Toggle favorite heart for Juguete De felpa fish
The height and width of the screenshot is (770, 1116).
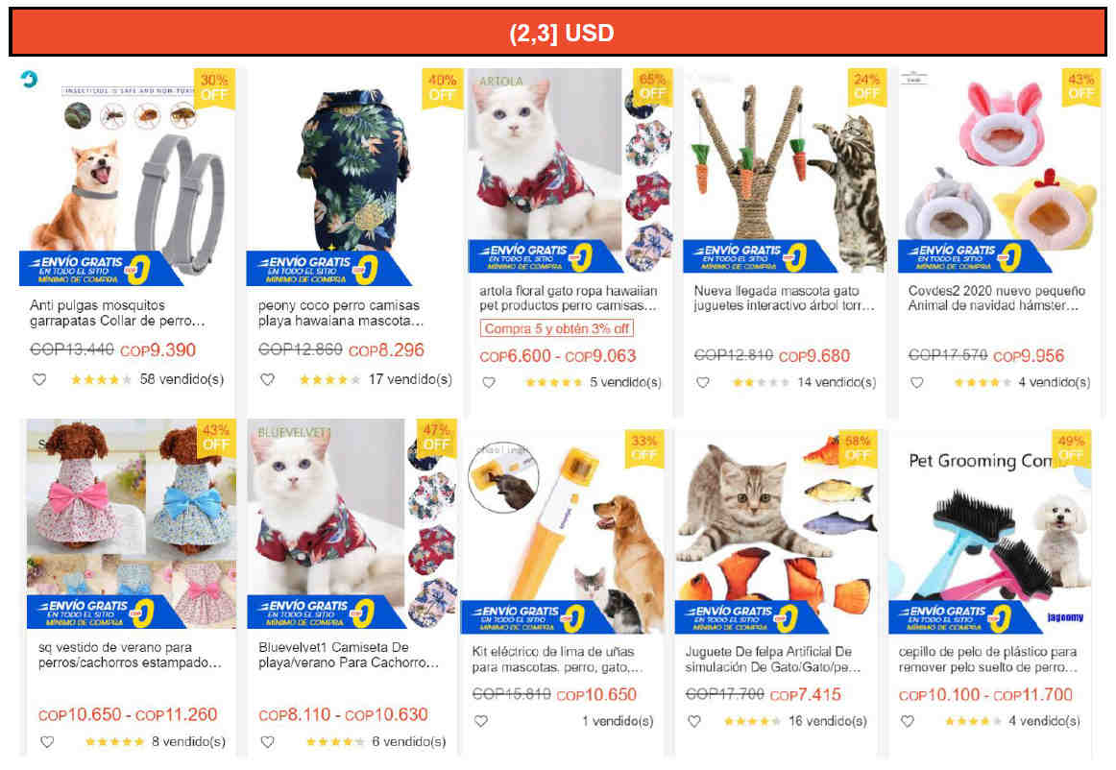click(694, 722)
